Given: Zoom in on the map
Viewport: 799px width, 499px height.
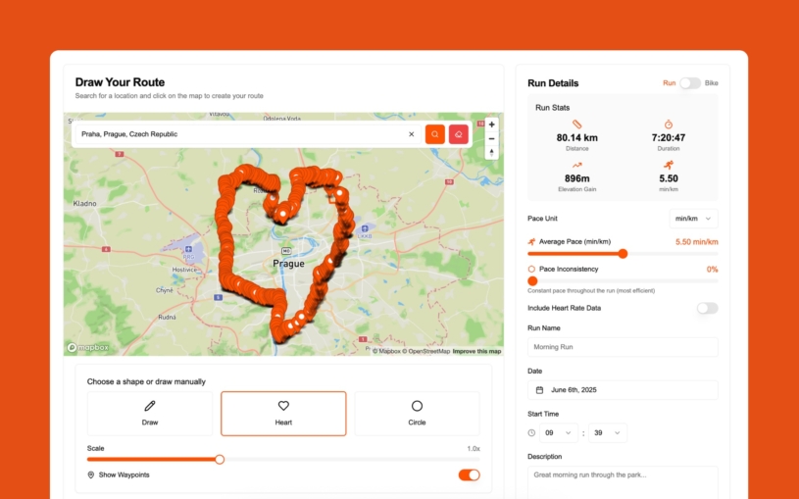Looking at the screenshot, I should [491, 125].
